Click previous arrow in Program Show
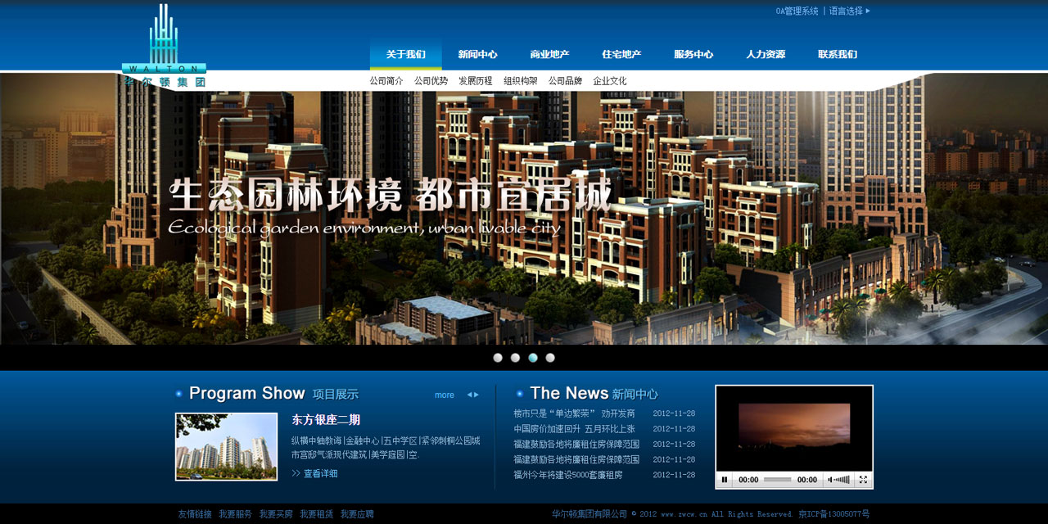Viewport: 1048px width, 524px height. 470,395
